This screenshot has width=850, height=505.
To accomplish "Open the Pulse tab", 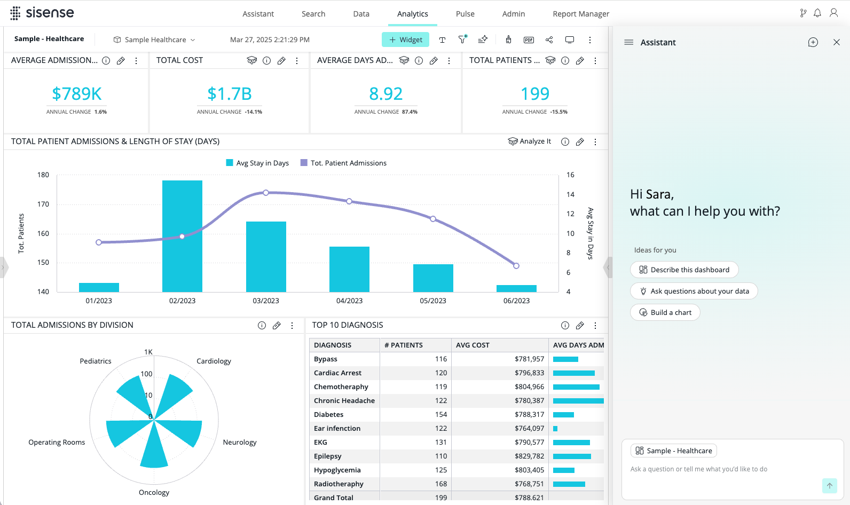I will point(465,14).
